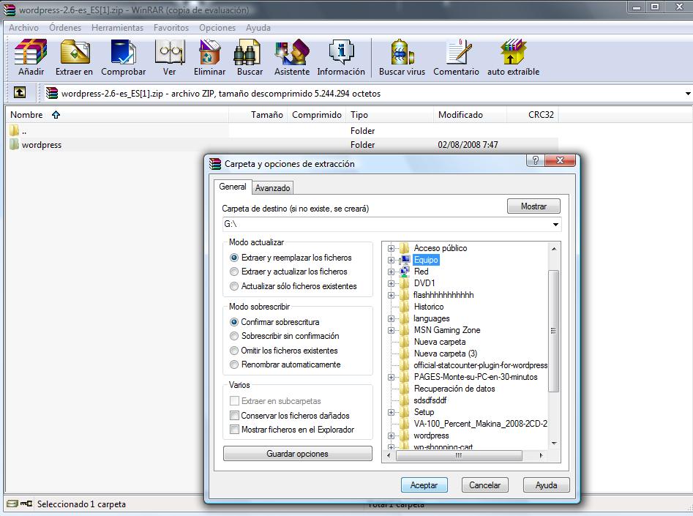Select Nueva carpeta (3) in tree
Screen dimensions: 693x516
[x=446, y=354]
